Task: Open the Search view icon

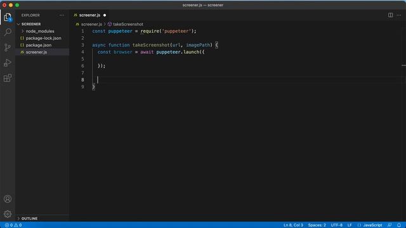Action: [8, 32]
